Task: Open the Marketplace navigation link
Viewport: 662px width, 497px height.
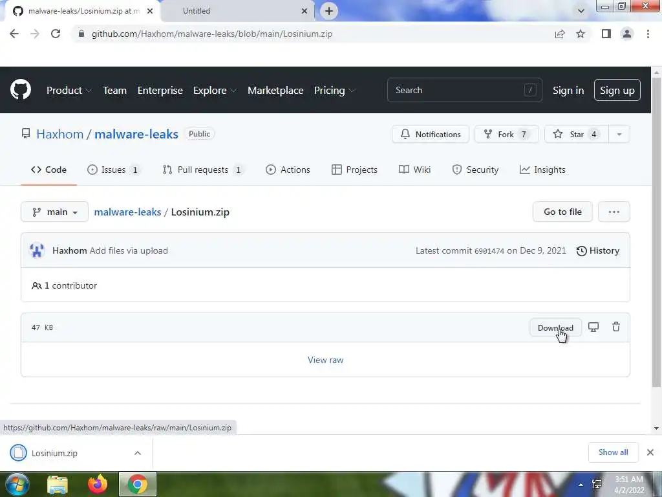Action: pos(275,91)
